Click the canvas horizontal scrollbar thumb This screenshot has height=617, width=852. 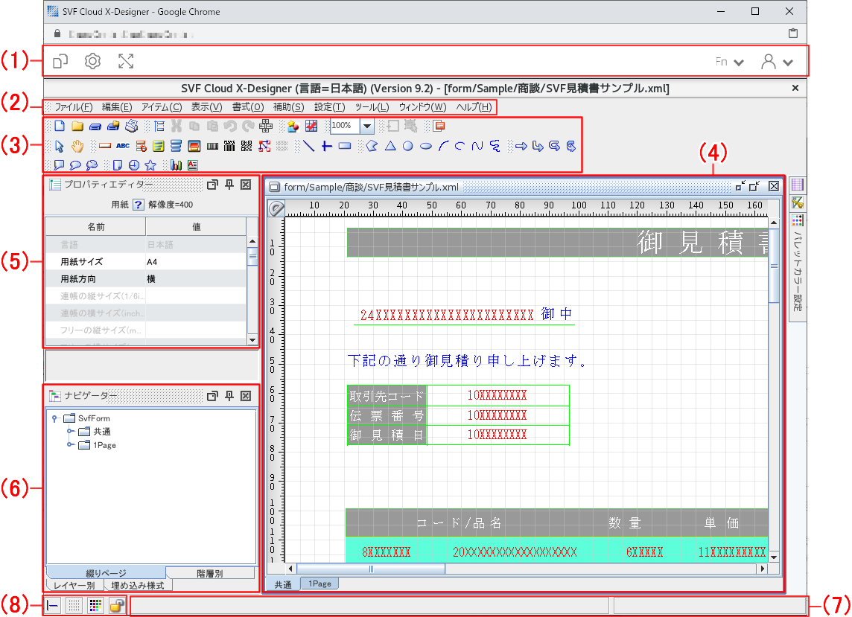(371, 569)
